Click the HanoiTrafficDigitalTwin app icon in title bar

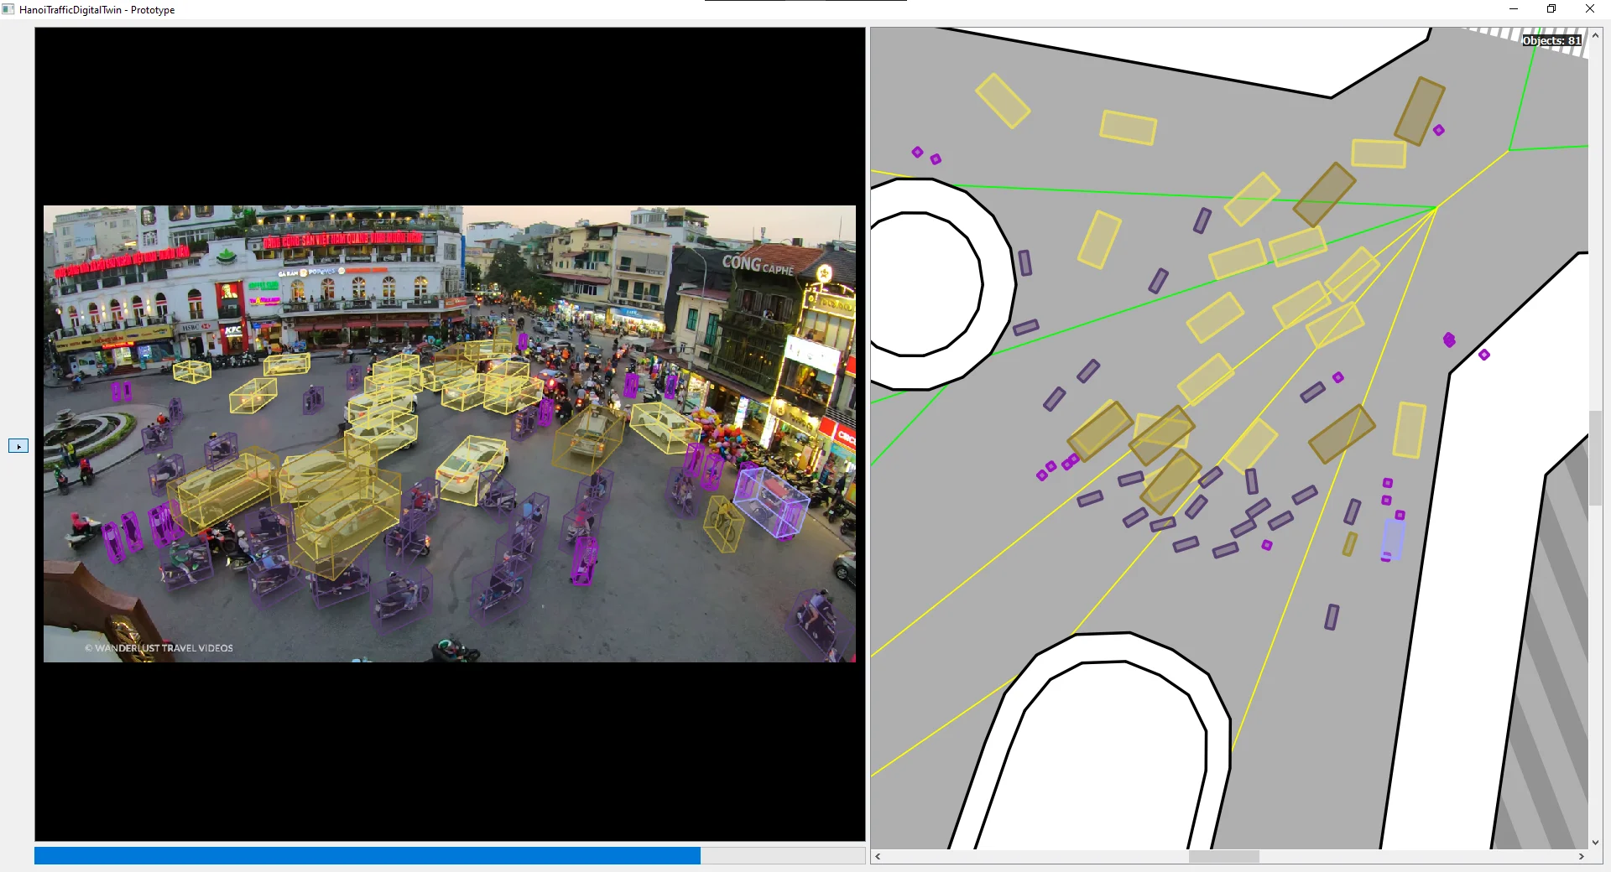coord(8,9)
